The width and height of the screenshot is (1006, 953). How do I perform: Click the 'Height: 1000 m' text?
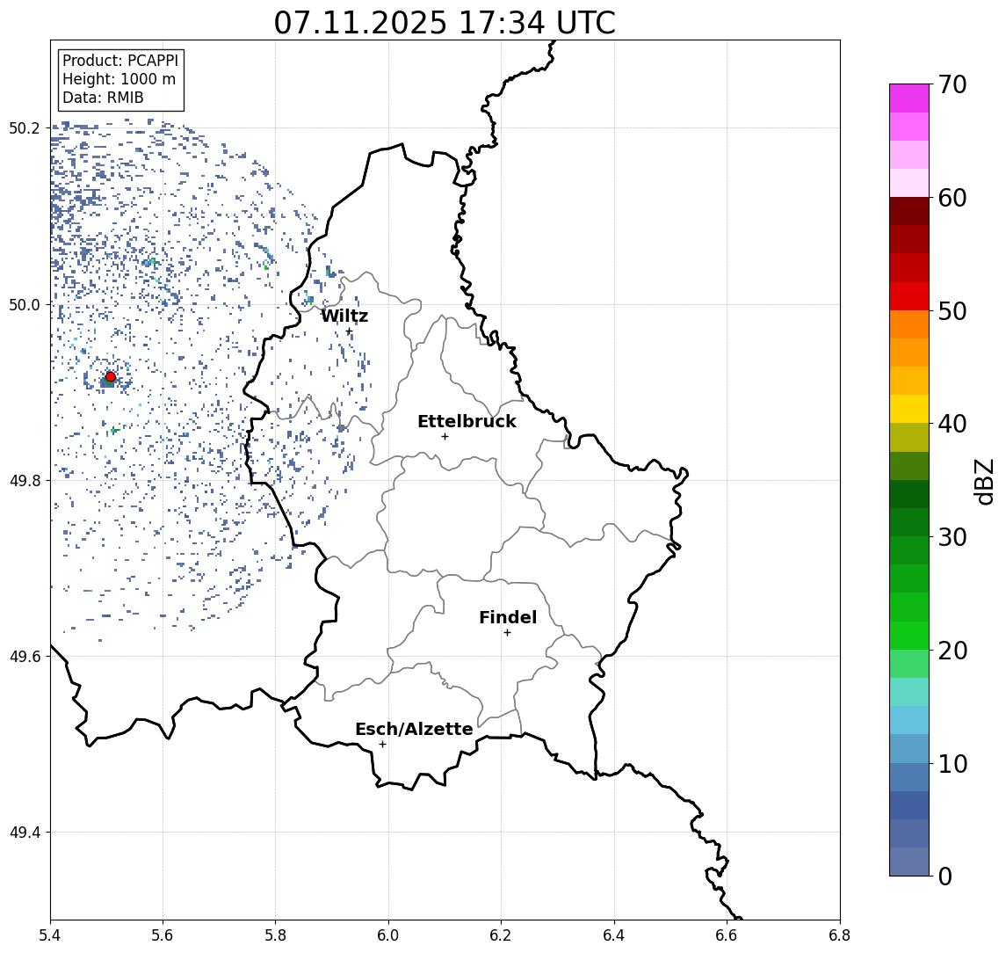(x=119, y=80)
